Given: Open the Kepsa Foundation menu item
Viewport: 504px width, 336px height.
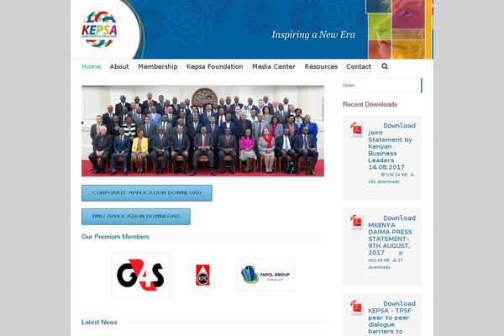Looking at the screenshot, I should tap(215, 66).
